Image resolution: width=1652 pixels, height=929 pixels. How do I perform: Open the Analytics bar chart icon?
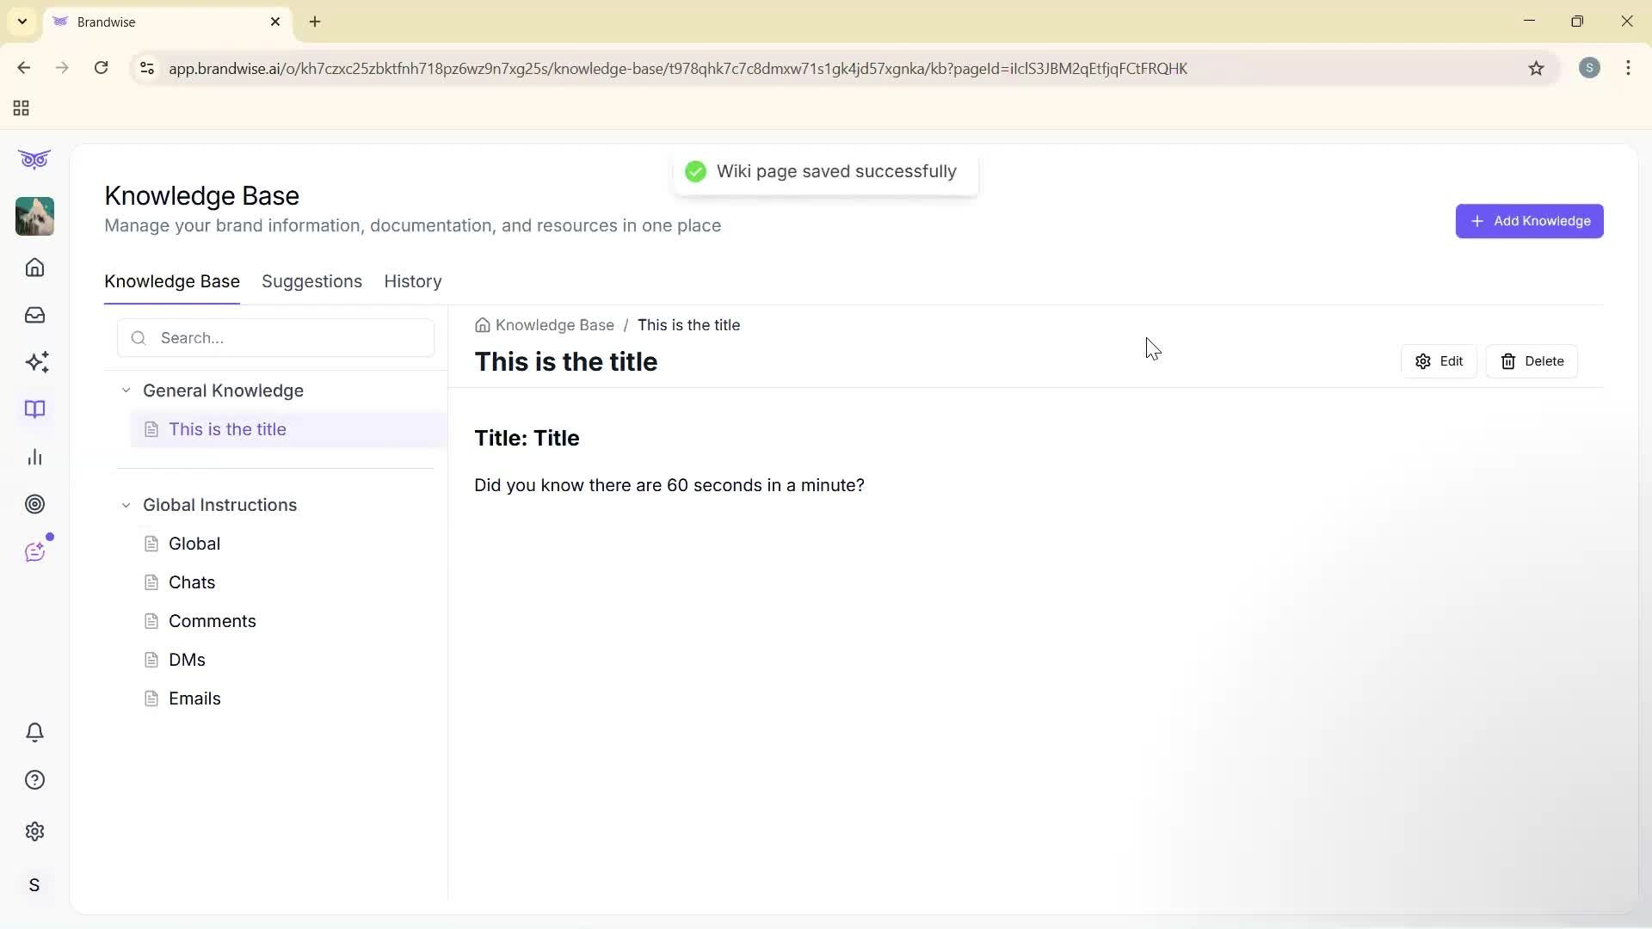click(34, 457)
